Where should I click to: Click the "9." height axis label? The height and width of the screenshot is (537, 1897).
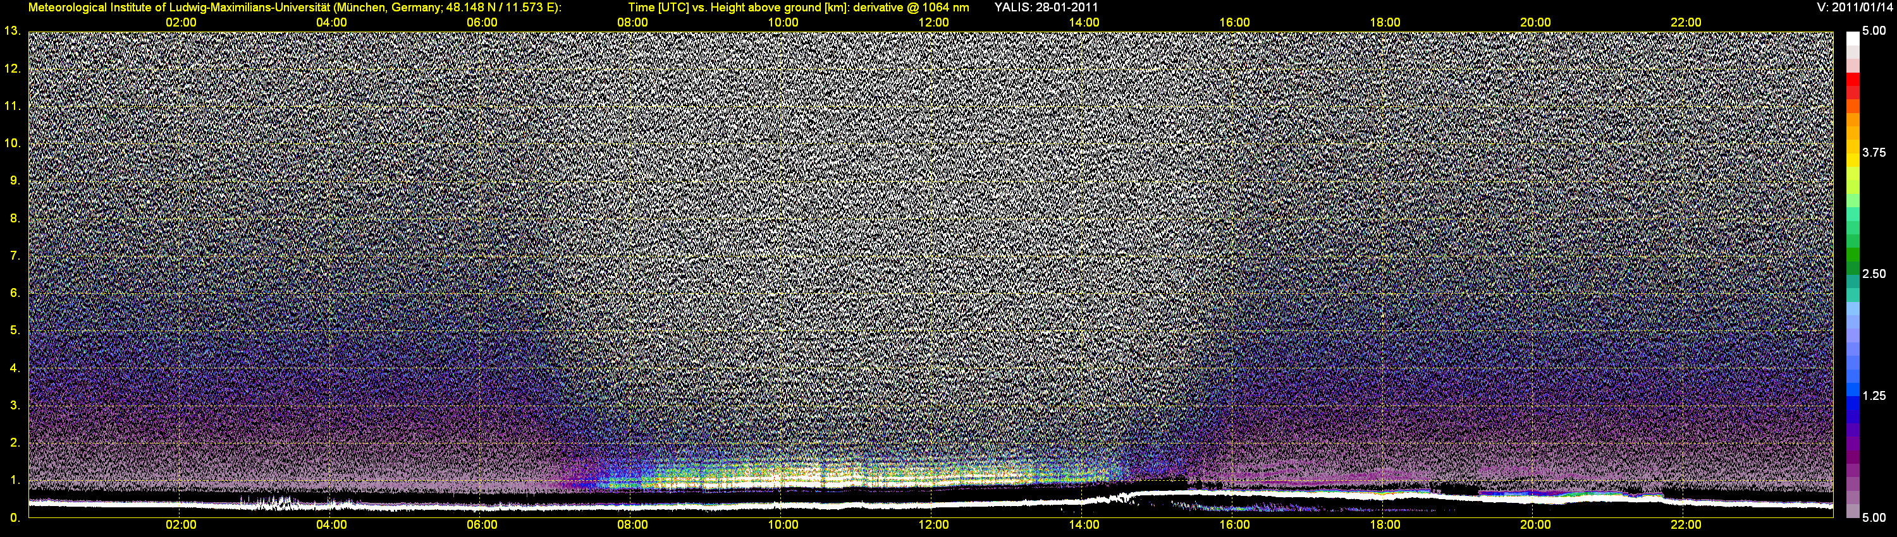click(15, 180)
